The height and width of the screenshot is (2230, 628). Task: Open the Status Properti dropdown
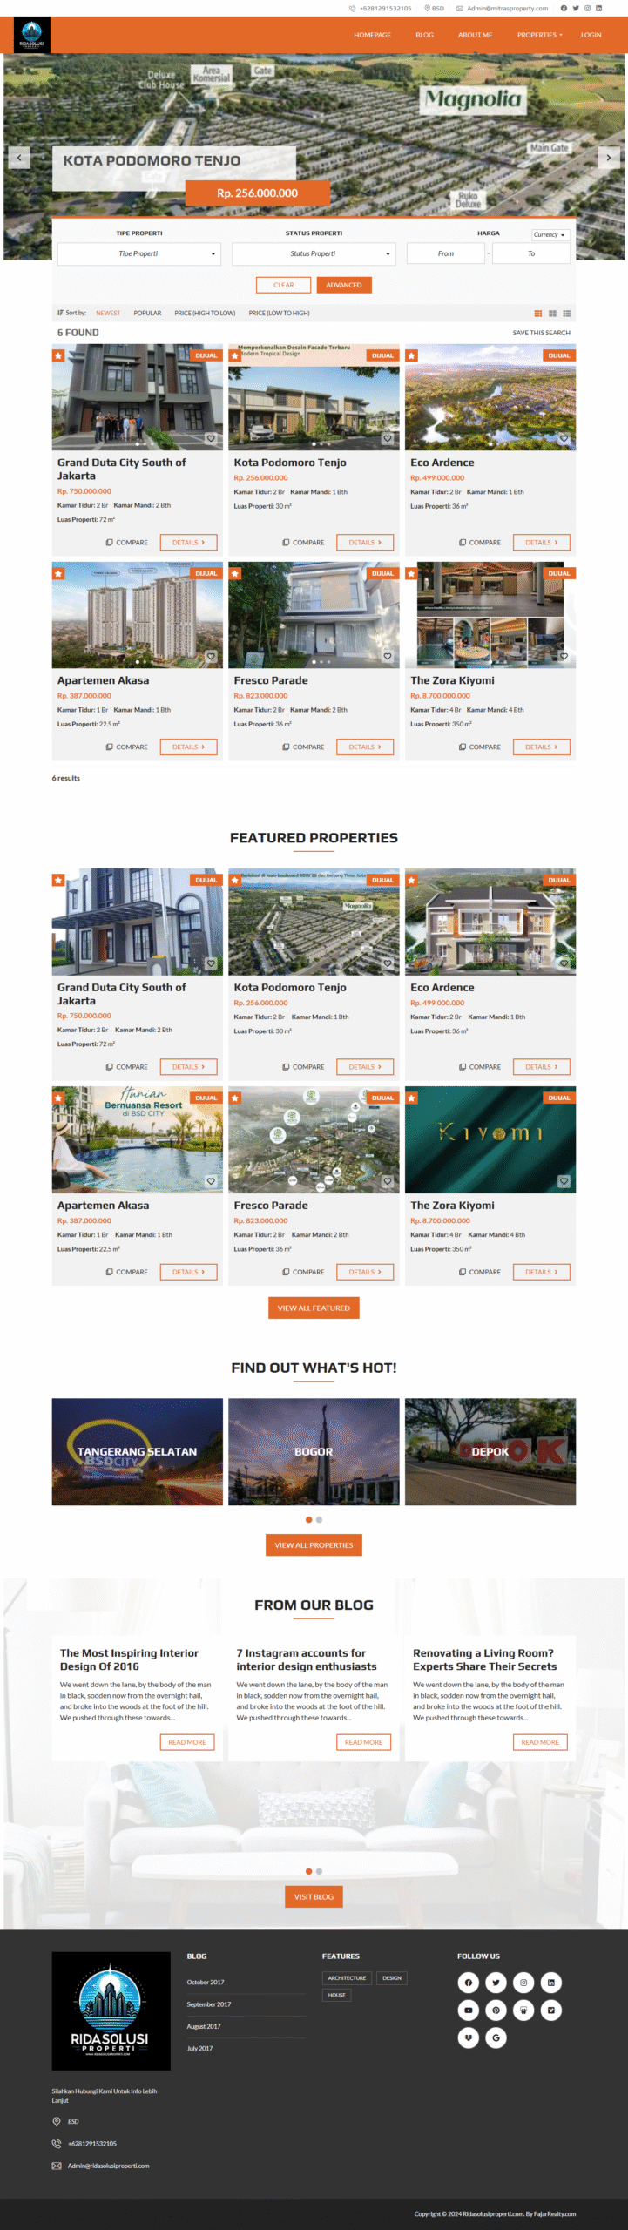314,253
